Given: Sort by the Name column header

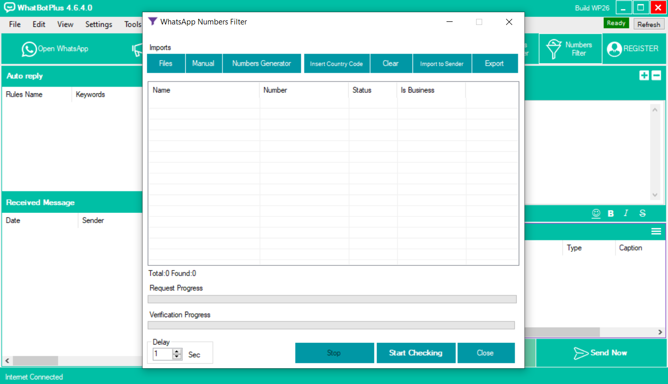Looking at the screenshot, I should click(x=204, y=90).
